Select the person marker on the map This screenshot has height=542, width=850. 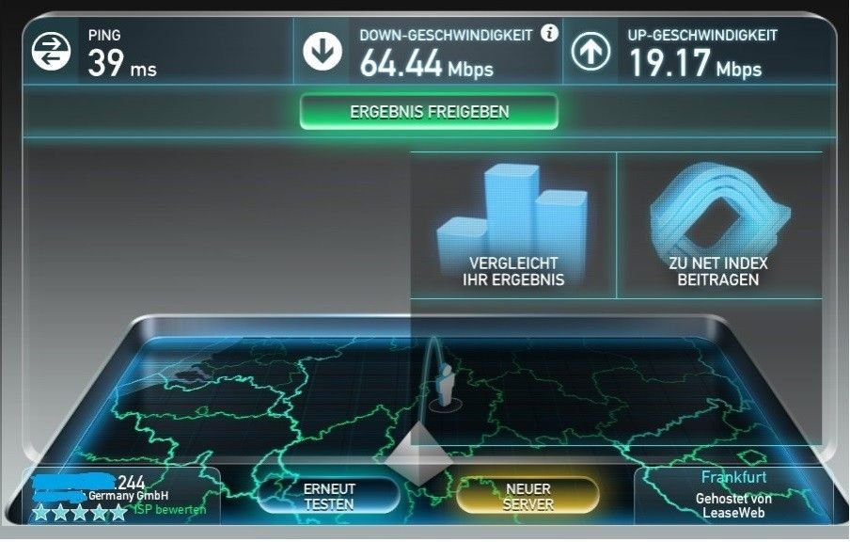(x=446, y=386)
